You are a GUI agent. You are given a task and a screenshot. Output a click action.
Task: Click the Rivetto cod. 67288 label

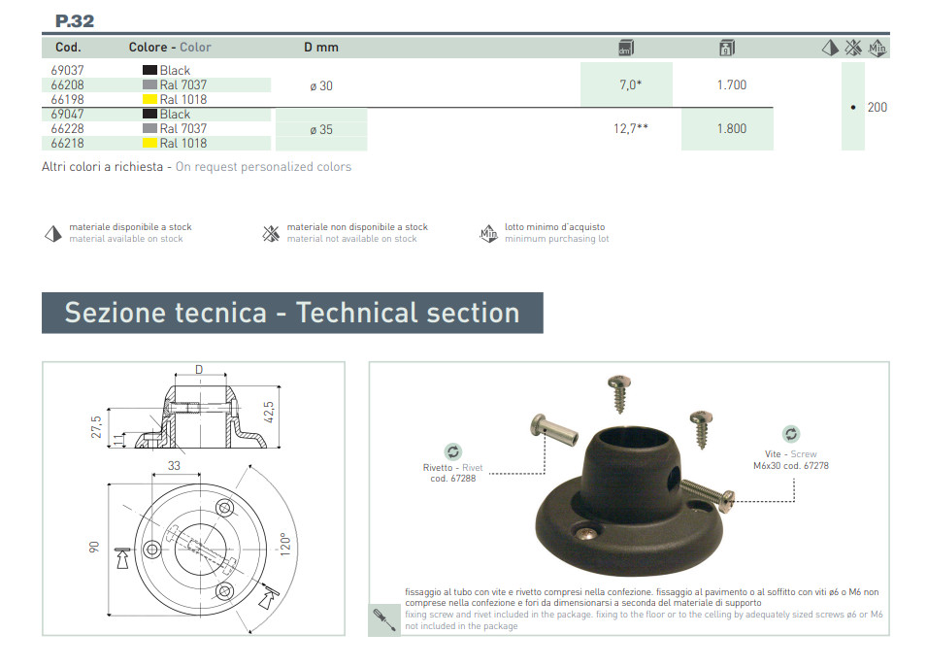(x=453, y=473)
